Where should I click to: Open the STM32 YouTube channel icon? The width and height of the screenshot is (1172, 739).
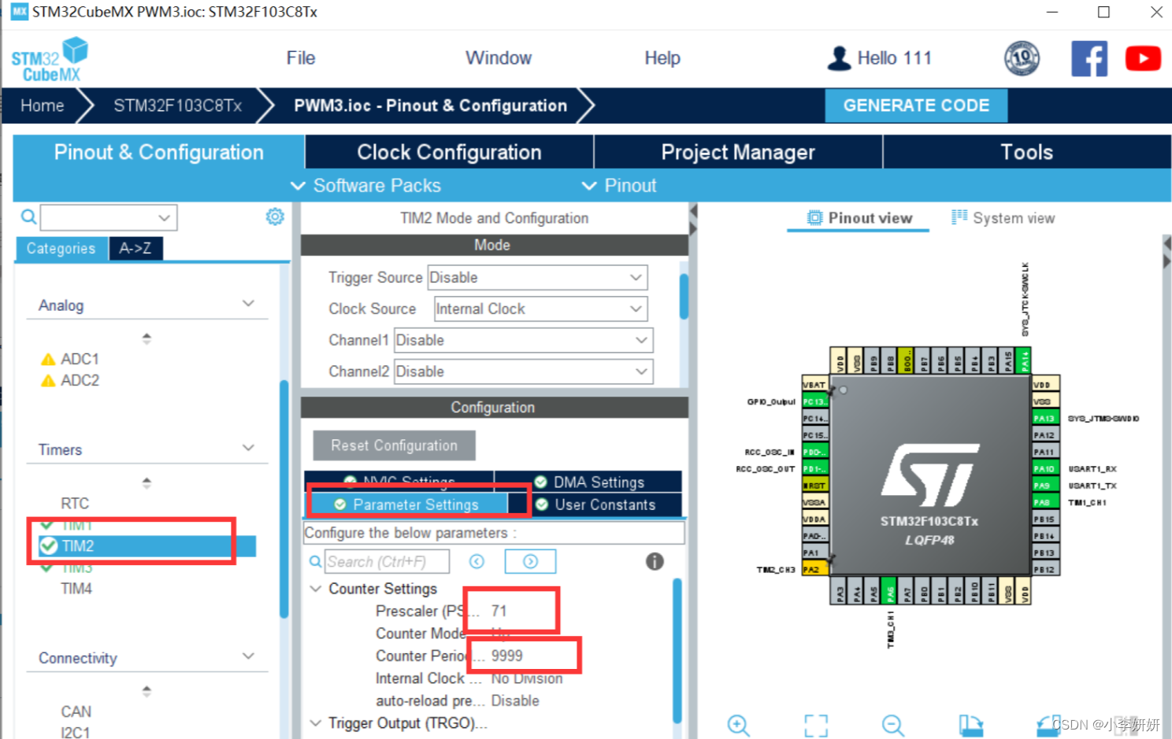click(1143, 57)
